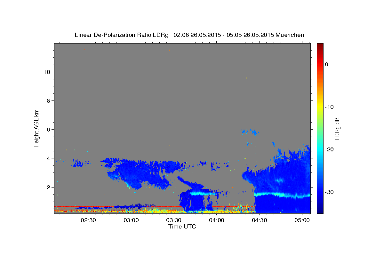
Task: Click the 'Time UTC' axis label
Action: [x=182, y=227]
